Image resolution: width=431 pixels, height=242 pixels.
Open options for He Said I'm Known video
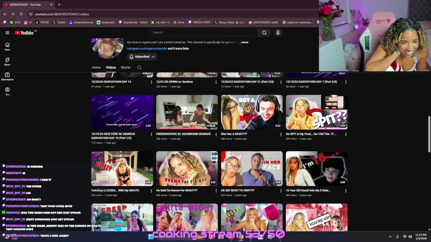[x=216, y=191]
